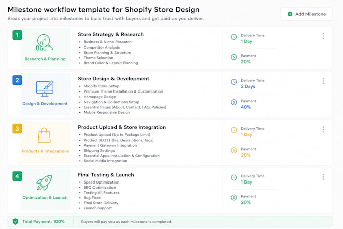343x229 pixels.
Task: Click the green number 4 milestone badge
Action: [17, 176]
